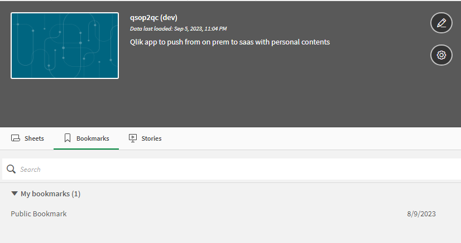461x243 pixels.
Task: Open the gear app settings icon
Action: tap(441, 55)
